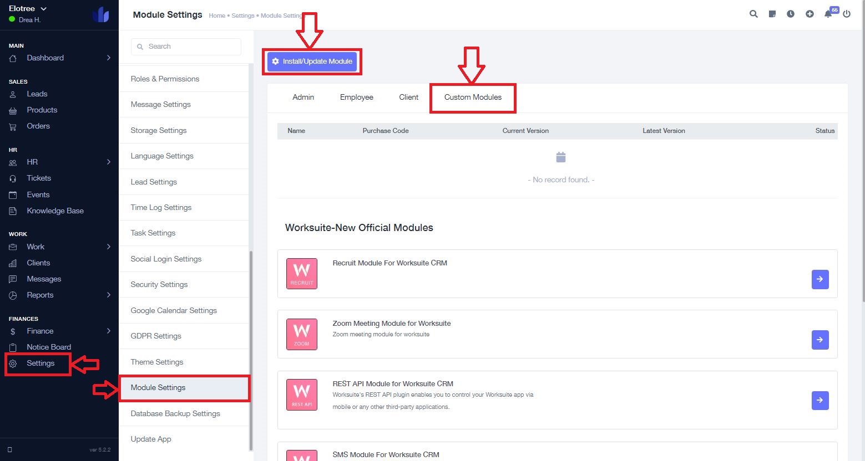
Task: Open Social Login Settings
Action: (184, 259)
